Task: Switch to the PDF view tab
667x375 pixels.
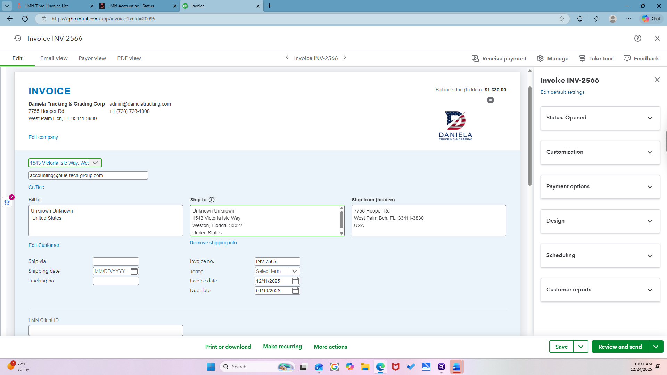Action: [x=129, y=58]
